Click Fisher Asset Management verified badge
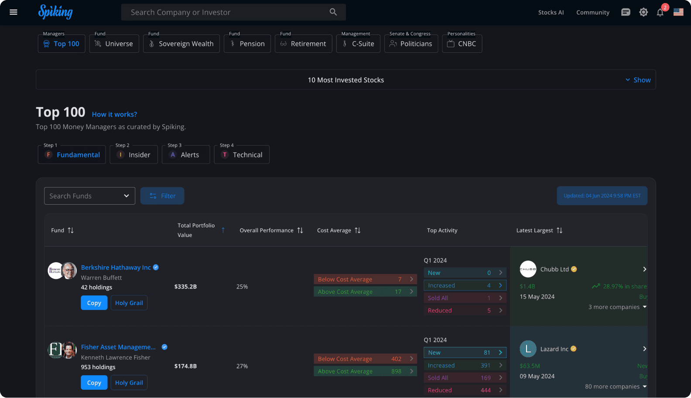Viewport: 691px width, 398px height. pos(164,347)
